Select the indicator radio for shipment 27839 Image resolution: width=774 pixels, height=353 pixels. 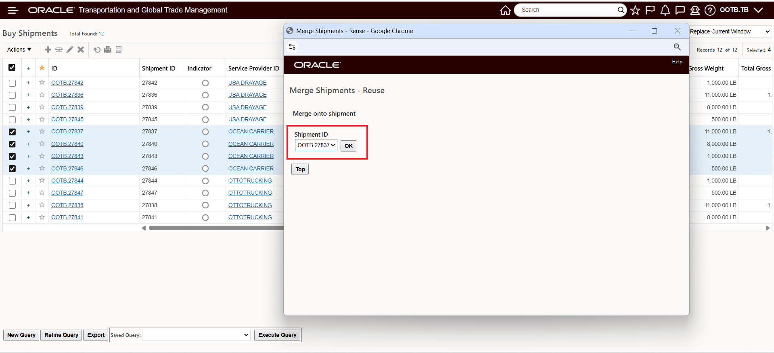coord(205,107)
